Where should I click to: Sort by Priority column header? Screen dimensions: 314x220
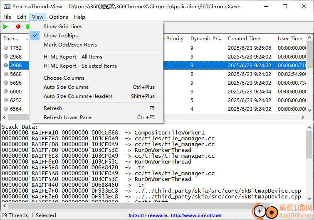tap(175, 39)
